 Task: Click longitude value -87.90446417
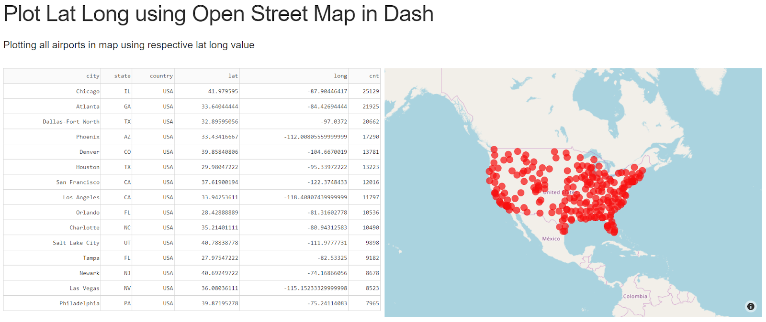tap(294, 91)
